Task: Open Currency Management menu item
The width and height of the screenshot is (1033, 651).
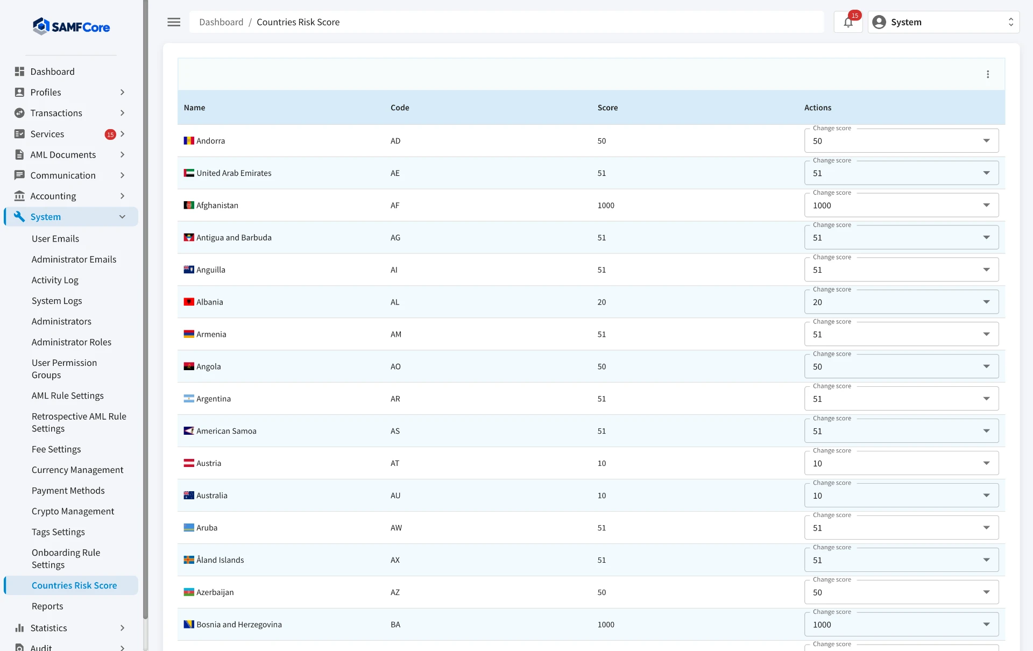Action: (77, 470)
